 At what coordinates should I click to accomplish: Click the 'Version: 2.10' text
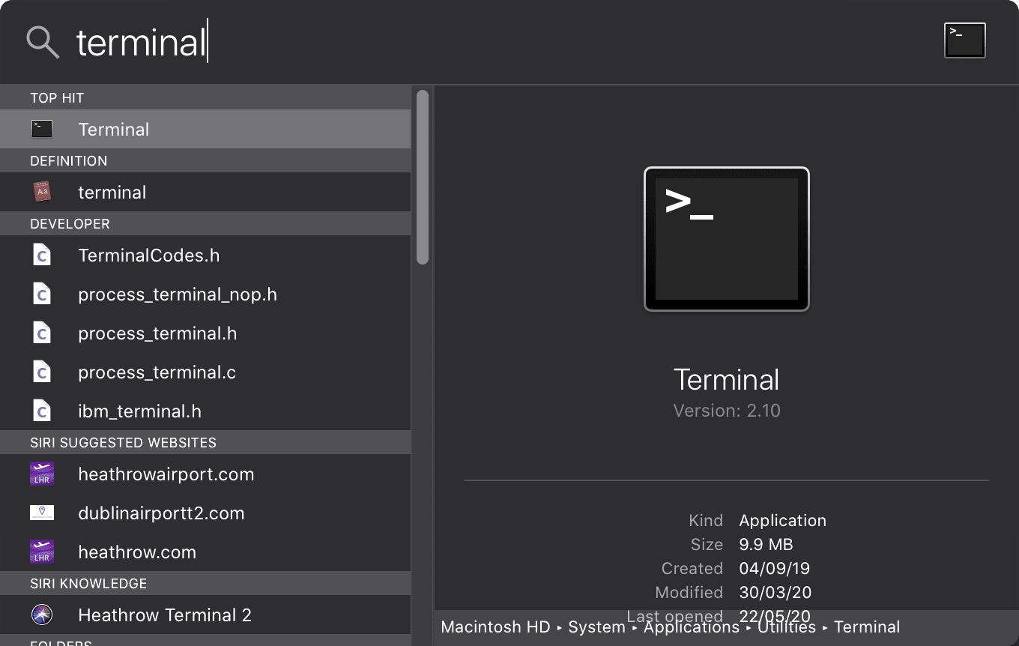[727, 411]
